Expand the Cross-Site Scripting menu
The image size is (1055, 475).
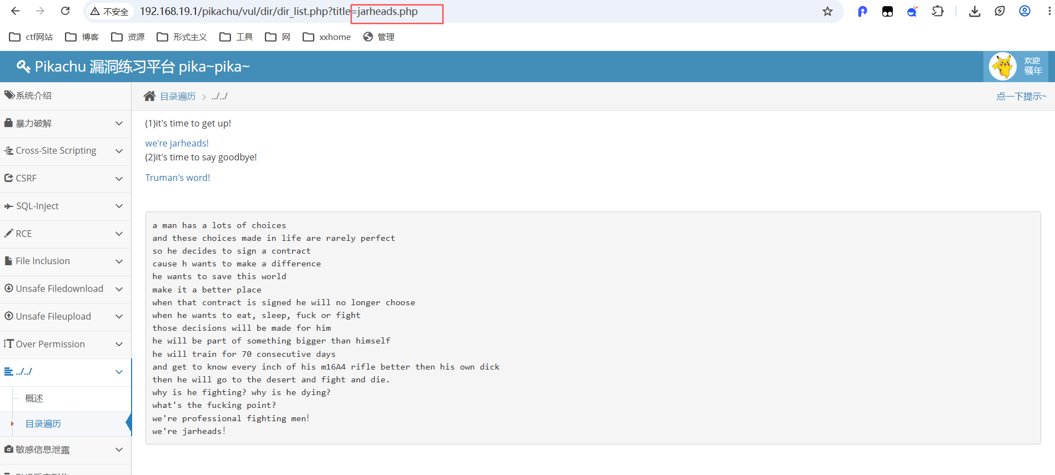pyautogui.click(x=66, y=151)
